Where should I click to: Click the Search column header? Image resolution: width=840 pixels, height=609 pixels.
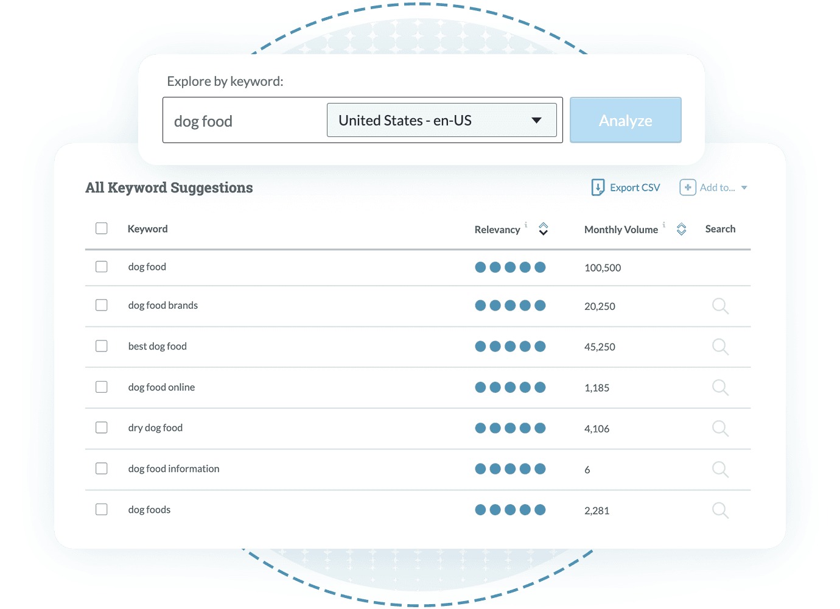[x=720, y=229]
